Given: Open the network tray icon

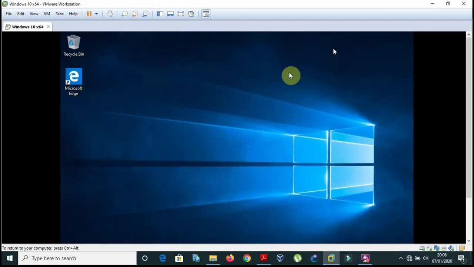Looking at the screenshot, I should coord(409,258).
